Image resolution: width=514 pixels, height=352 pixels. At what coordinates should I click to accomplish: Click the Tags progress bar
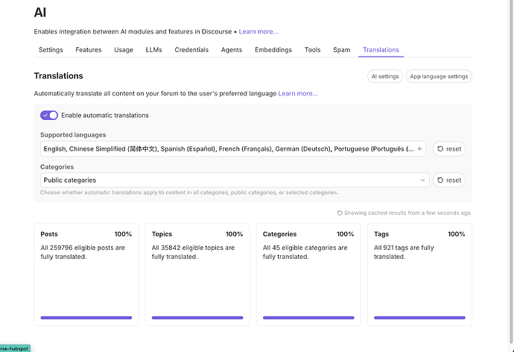pos(419,318)
